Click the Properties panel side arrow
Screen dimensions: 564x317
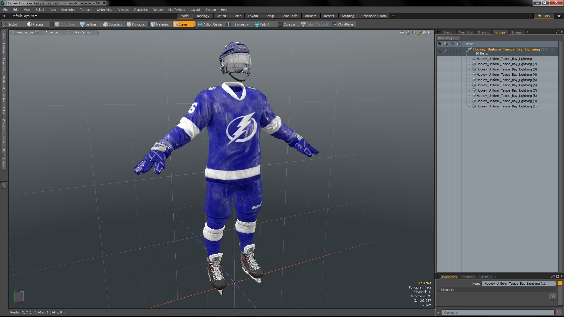(562, 276)
